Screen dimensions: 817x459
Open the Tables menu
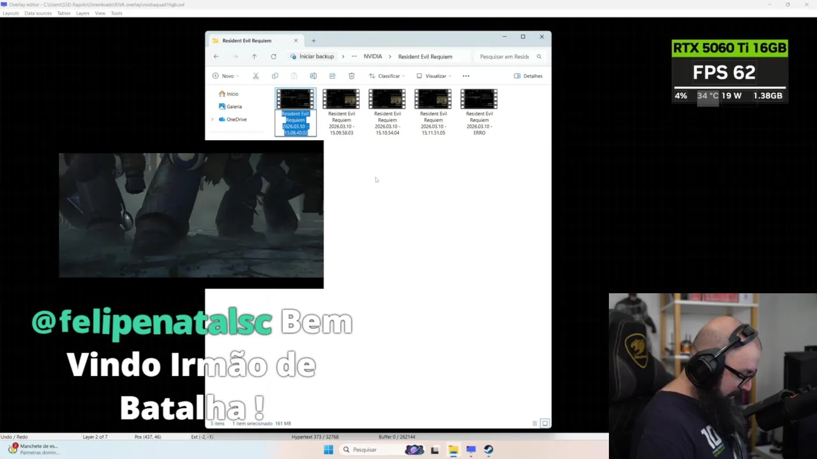[64, 13]
